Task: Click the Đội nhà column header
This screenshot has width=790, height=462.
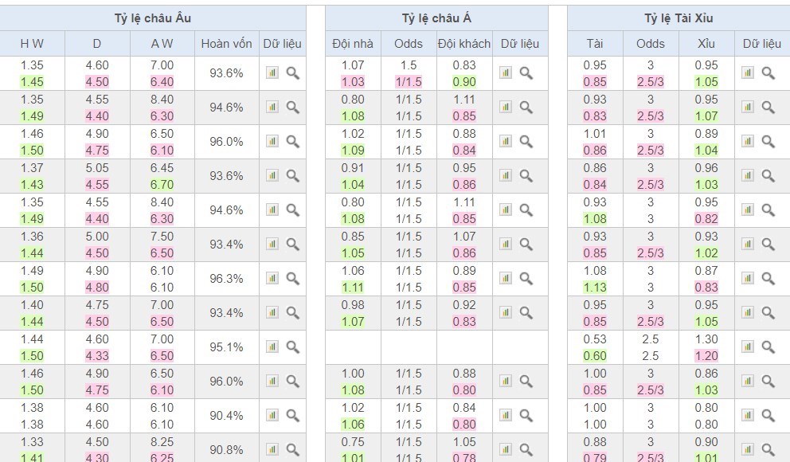Action: pos(353,44)
